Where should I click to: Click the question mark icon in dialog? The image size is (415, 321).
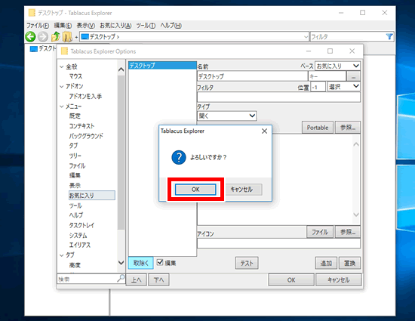pyautogui.click(x=179, y=157)
